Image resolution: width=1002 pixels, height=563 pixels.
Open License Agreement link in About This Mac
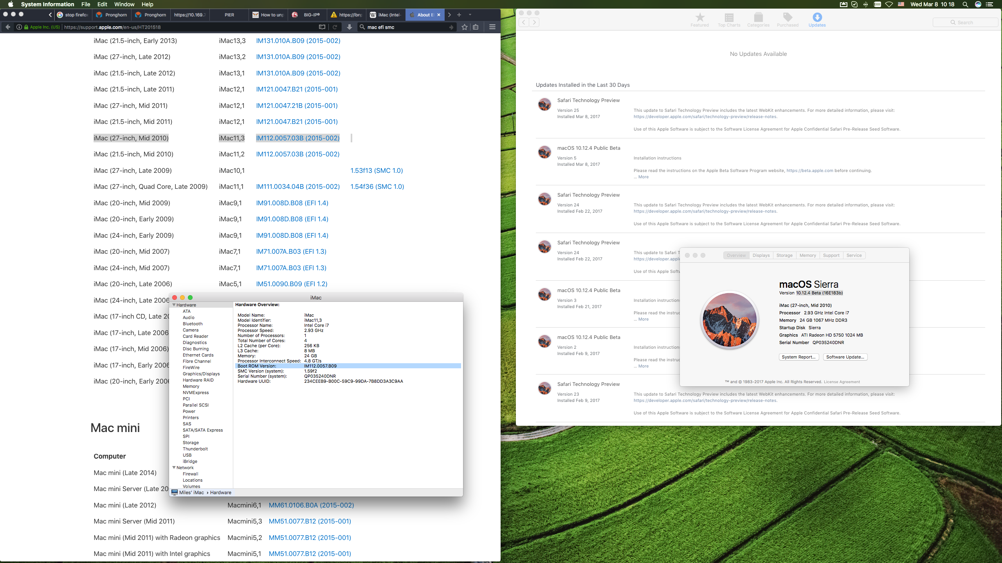[842, 382]
